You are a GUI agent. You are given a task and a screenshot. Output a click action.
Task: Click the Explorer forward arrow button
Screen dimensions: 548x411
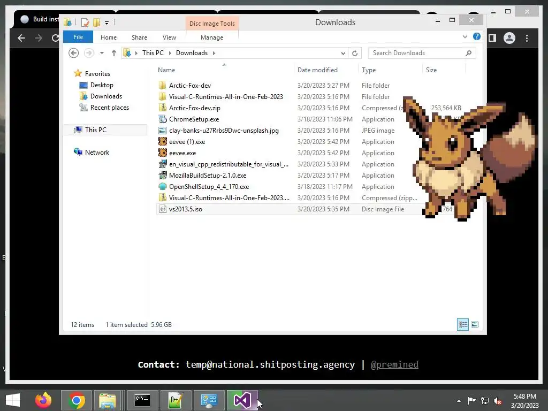pyautogui.click(x=89, y=53)
